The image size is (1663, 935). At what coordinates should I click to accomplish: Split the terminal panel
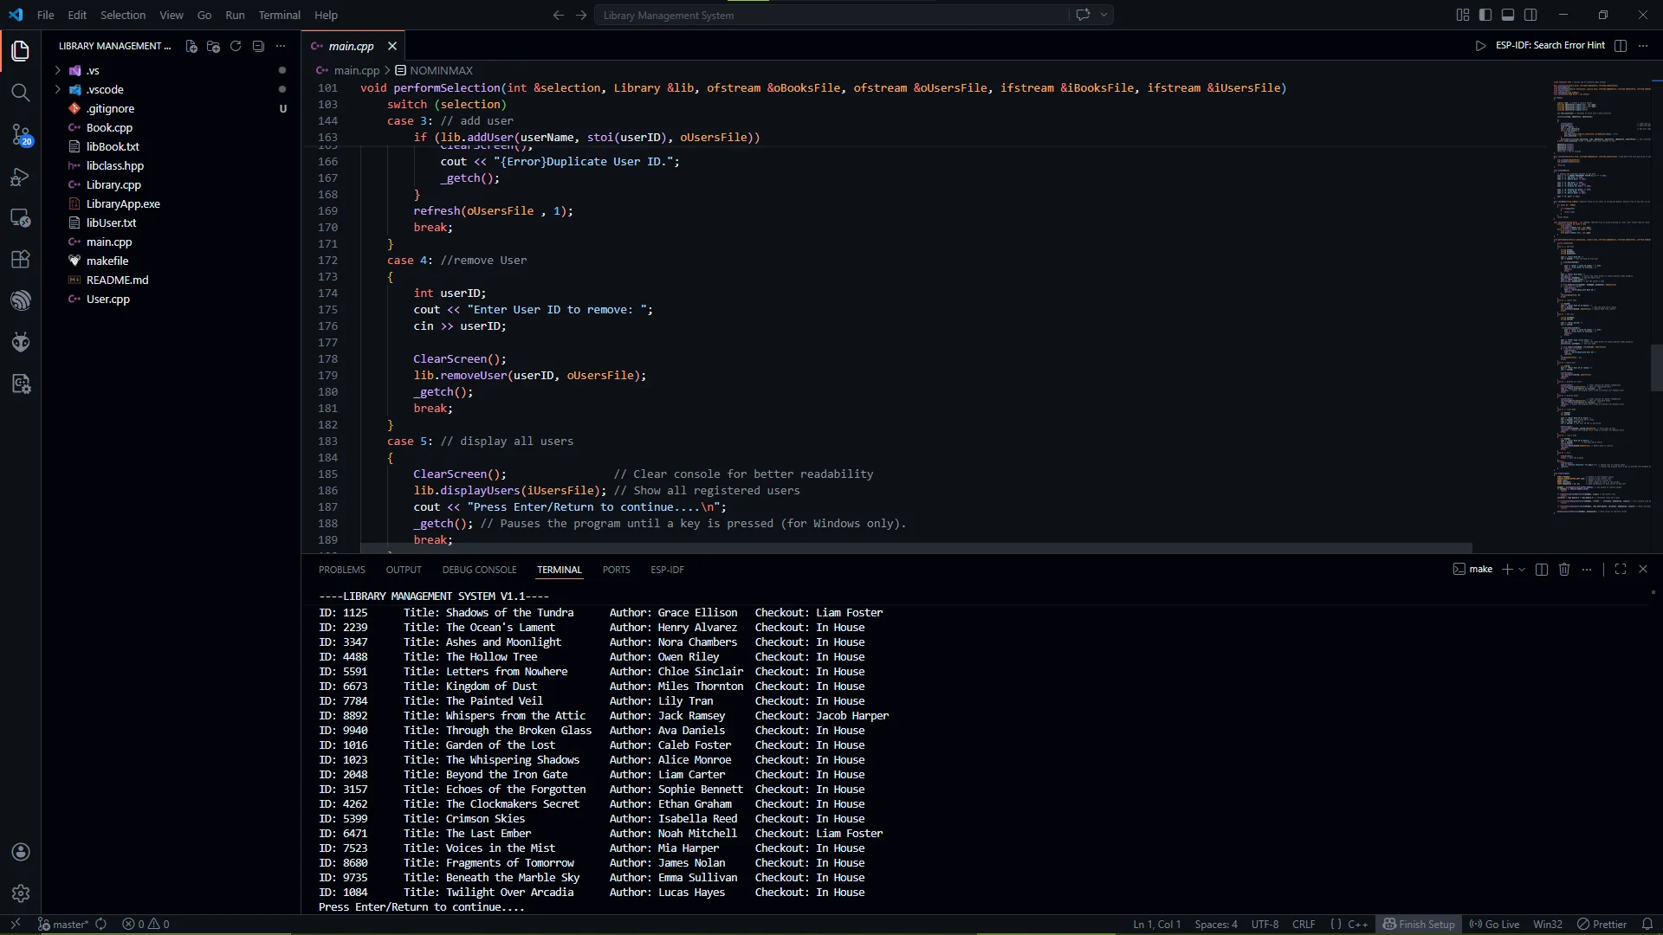tap(1542, 569)
